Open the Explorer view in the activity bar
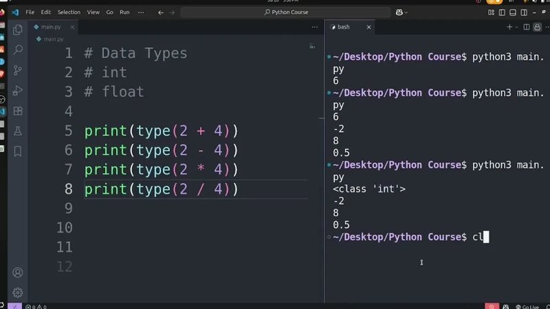 tap(18, 30)
